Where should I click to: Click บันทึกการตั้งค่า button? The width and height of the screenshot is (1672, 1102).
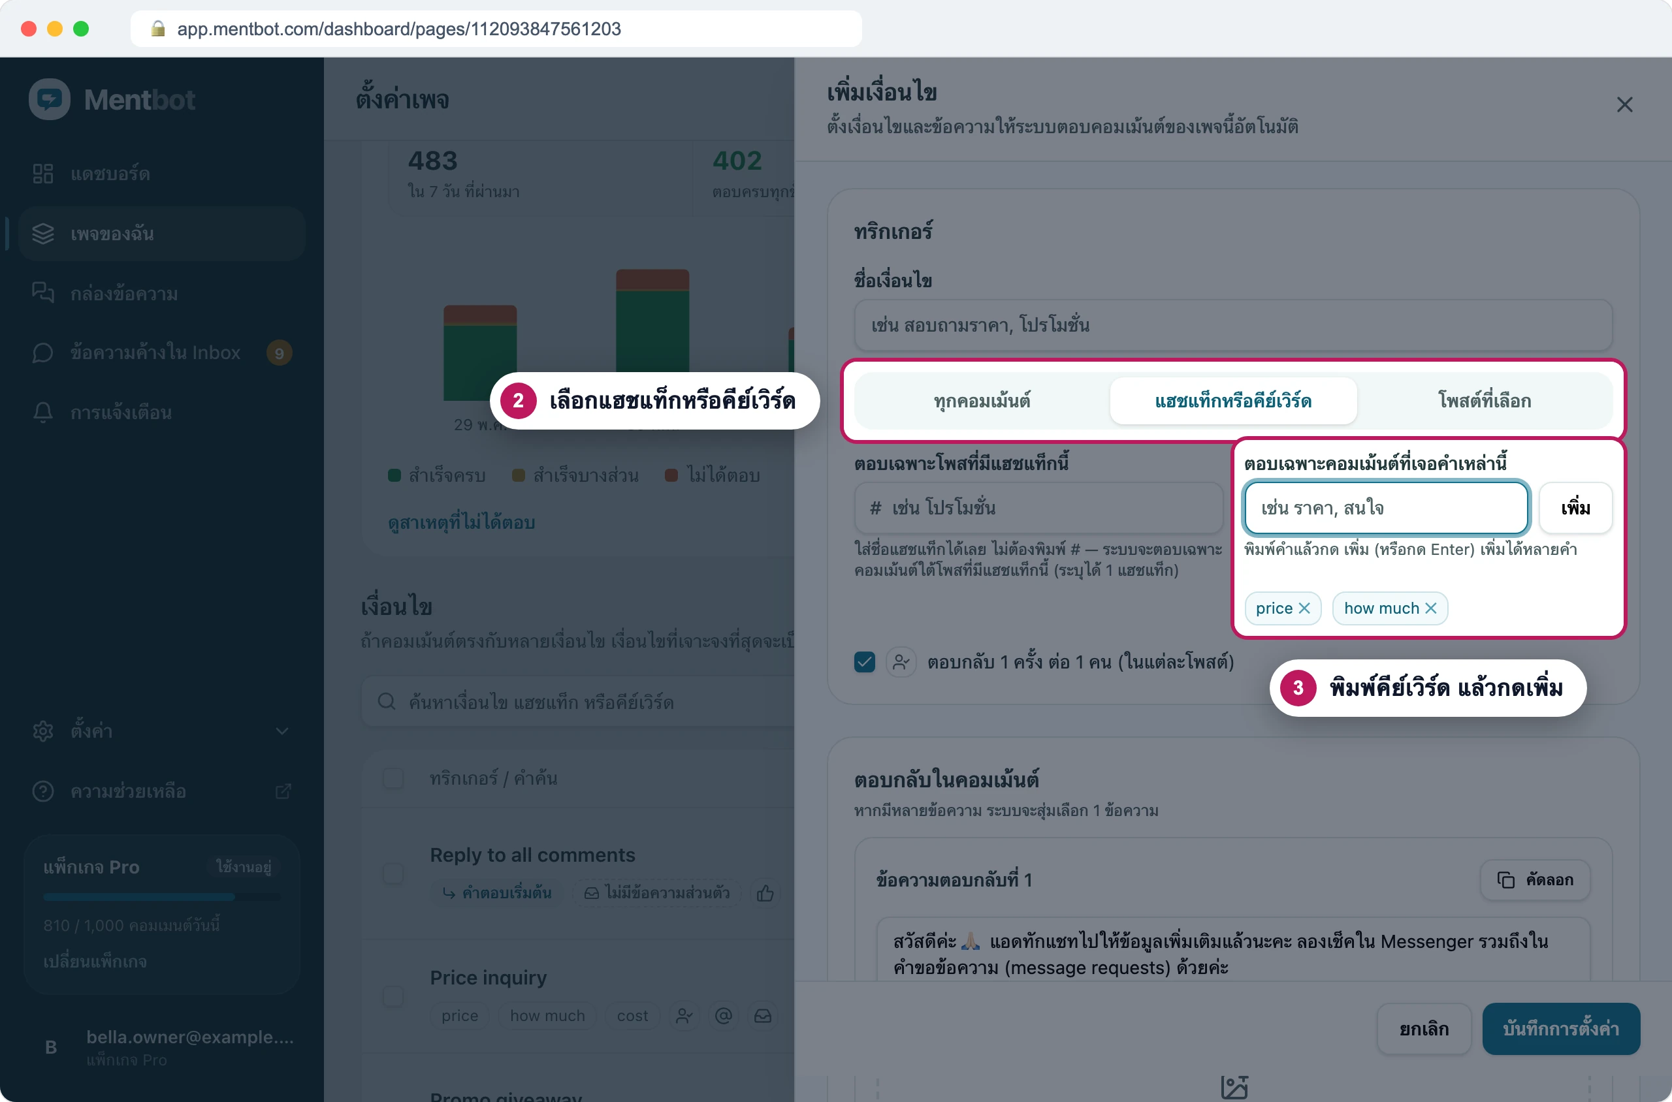[x=1561, y=1028]
